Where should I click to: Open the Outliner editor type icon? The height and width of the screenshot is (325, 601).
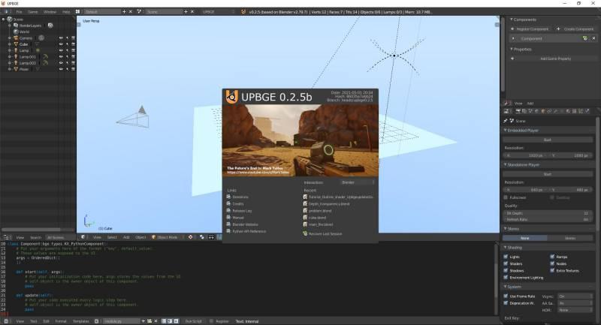[x=7, y=237]
